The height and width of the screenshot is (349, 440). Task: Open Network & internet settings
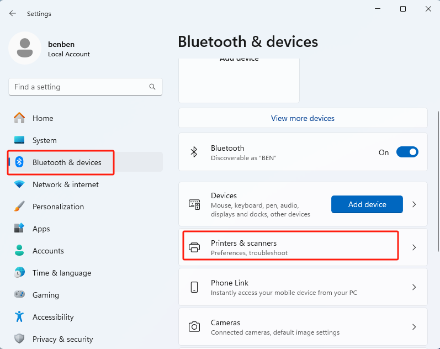(x=86, y=184)
